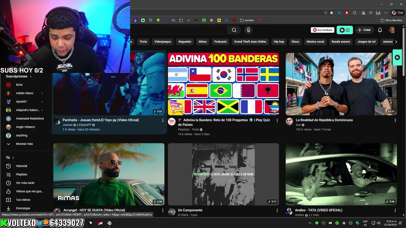
Task: Select the Trivia filter chip
Action: [143, 41]
